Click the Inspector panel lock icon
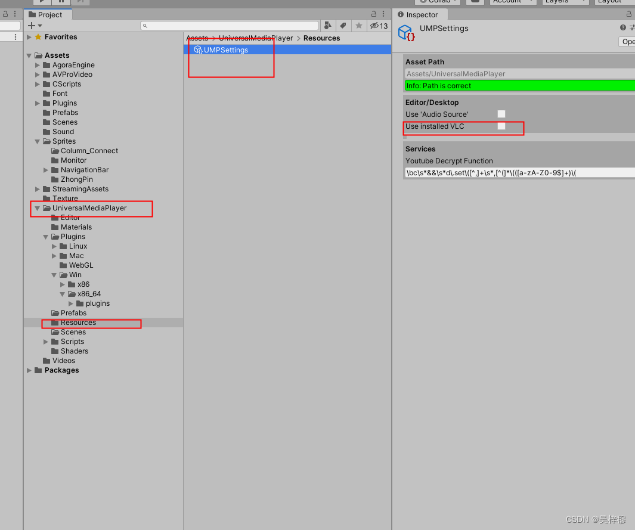 click(x=629, y=14)
